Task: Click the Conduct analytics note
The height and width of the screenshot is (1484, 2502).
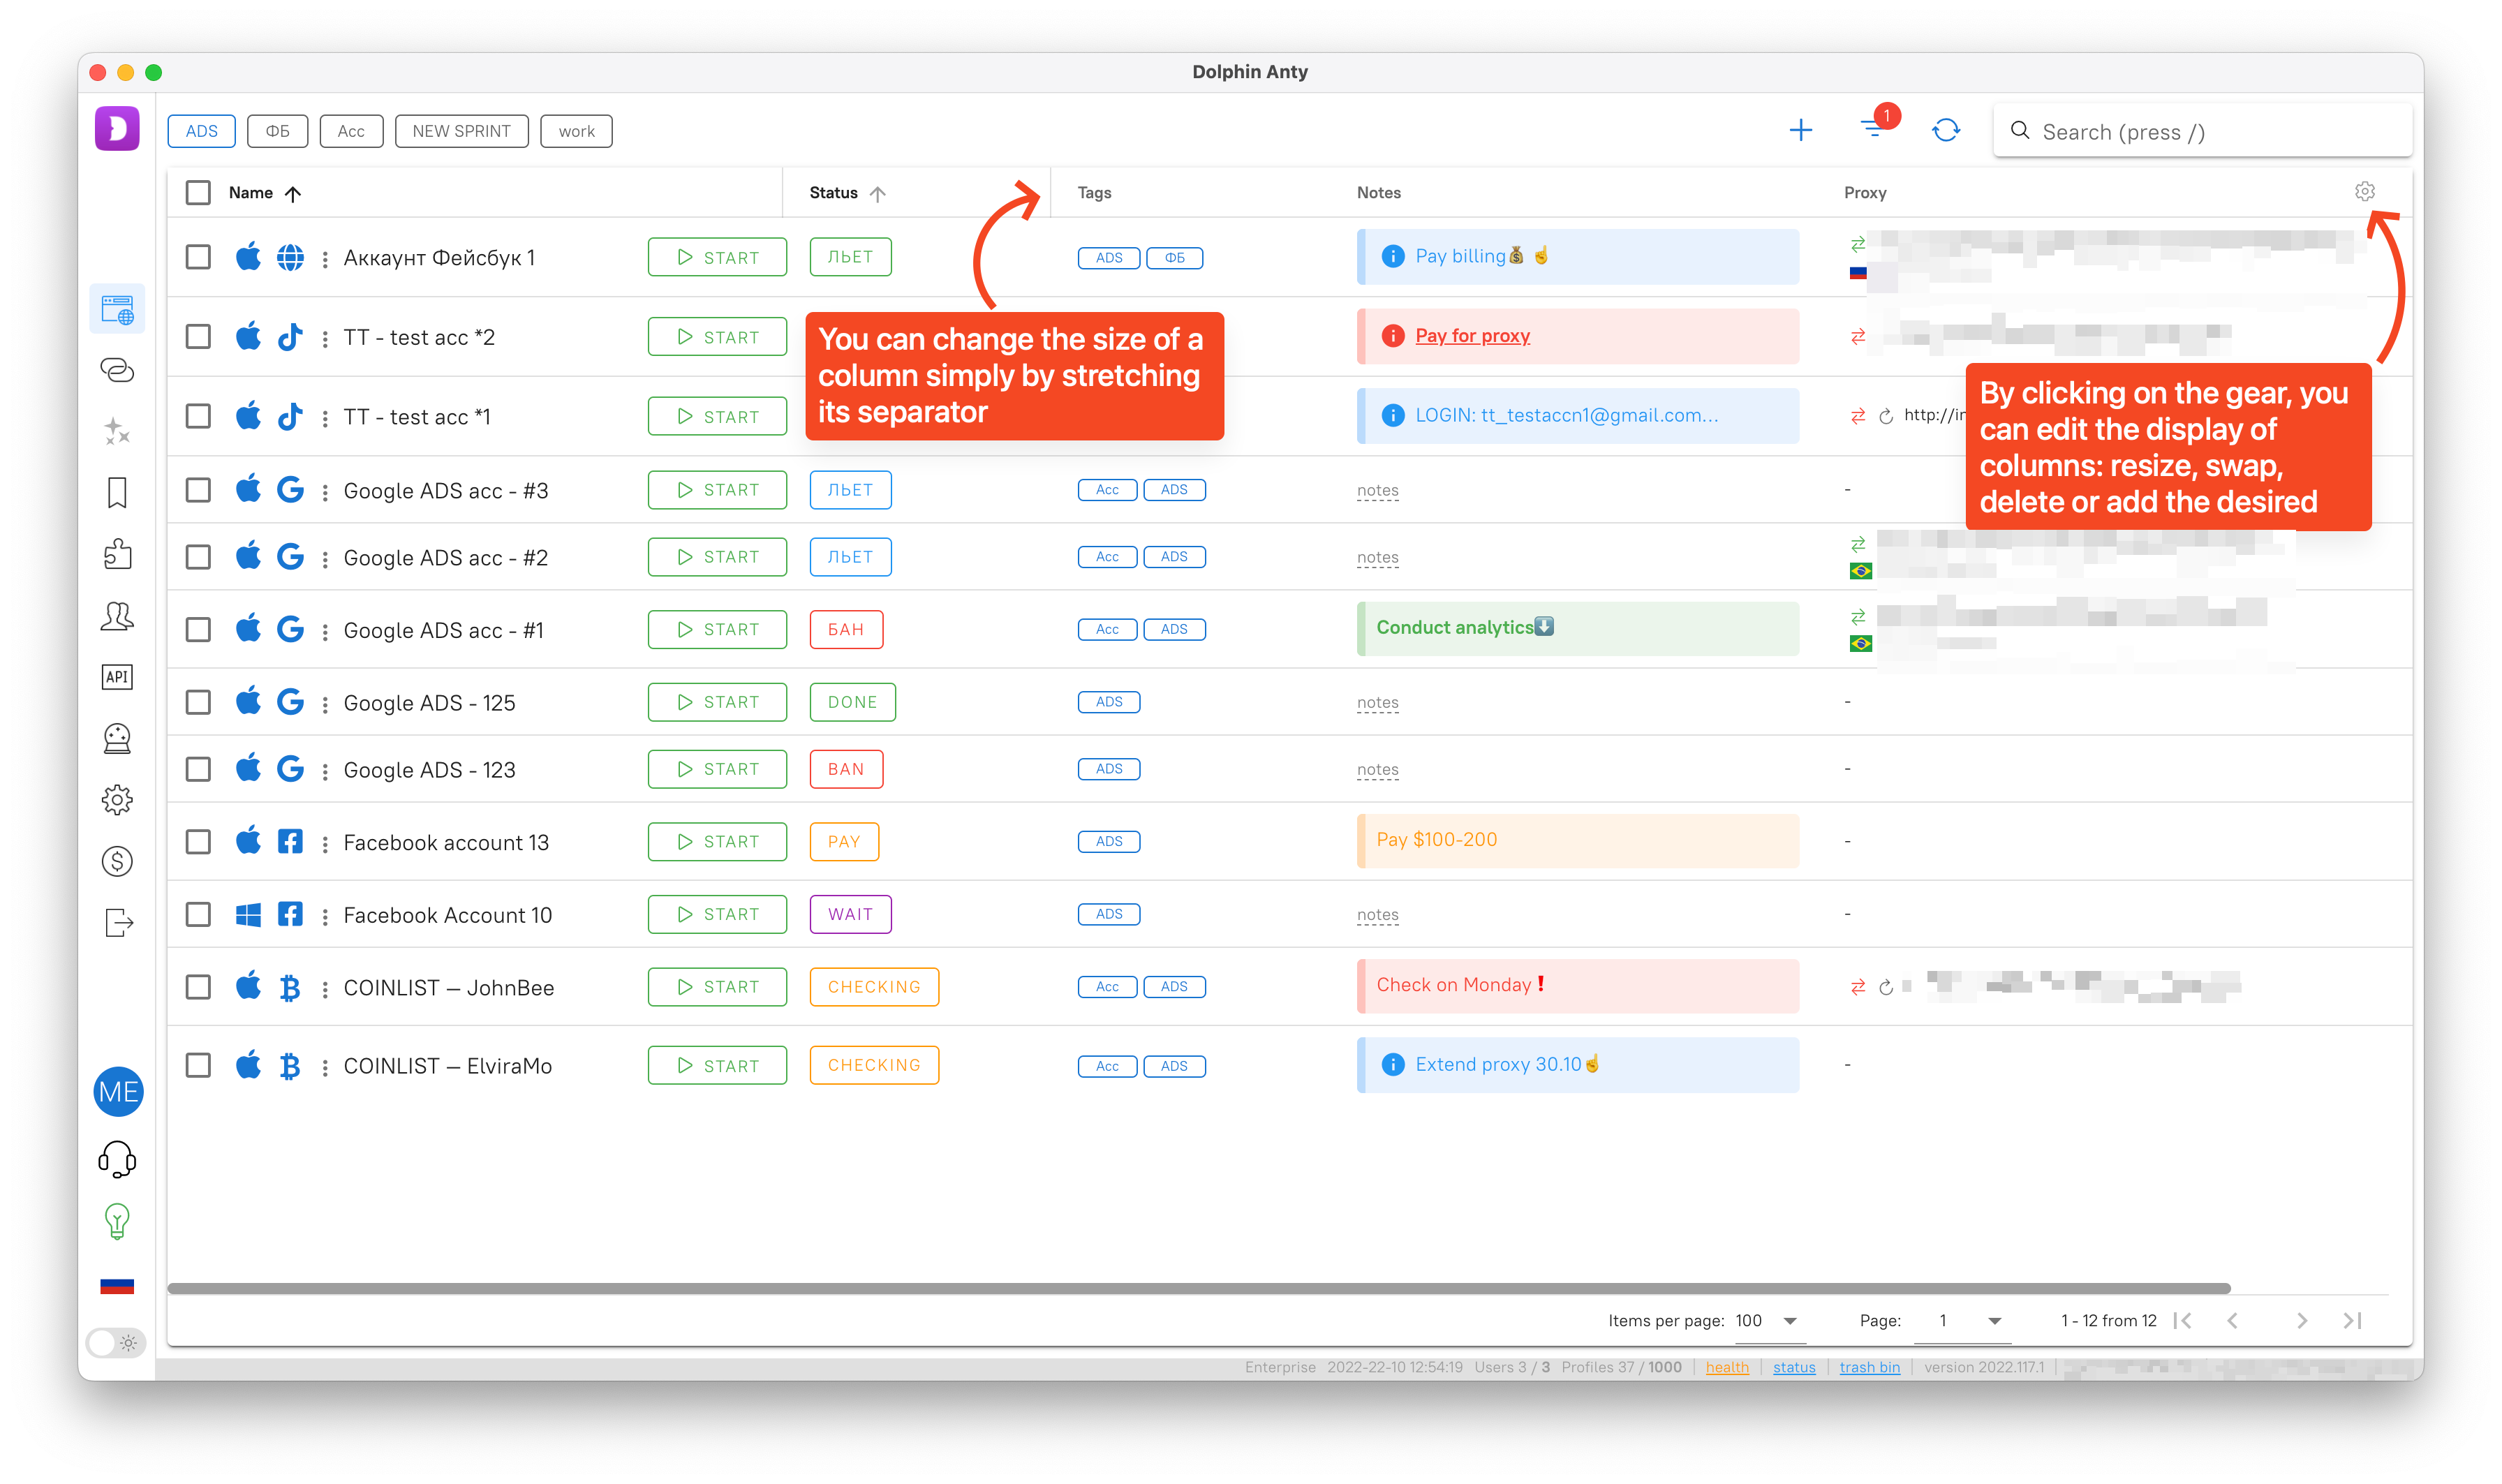Action: (1578, 629)
